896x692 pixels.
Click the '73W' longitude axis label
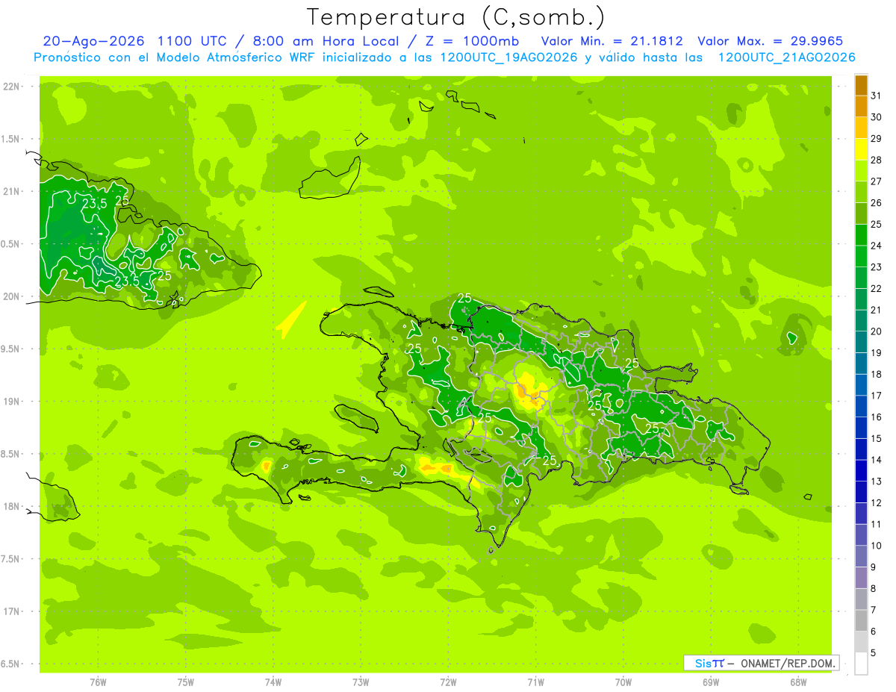tap(361, 682)
